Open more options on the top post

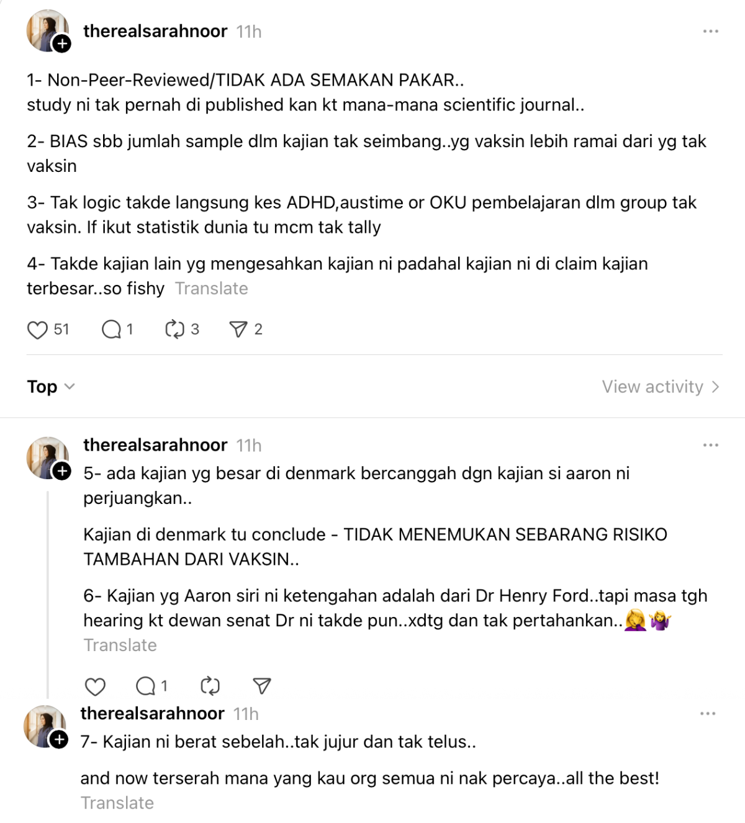point(710,31)
